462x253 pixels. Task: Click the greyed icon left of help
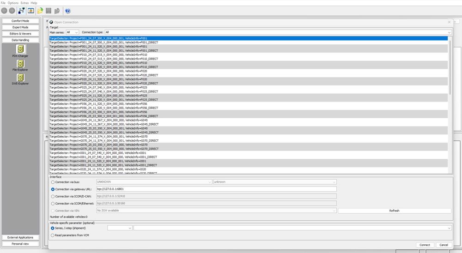click(x=57, y=11)
